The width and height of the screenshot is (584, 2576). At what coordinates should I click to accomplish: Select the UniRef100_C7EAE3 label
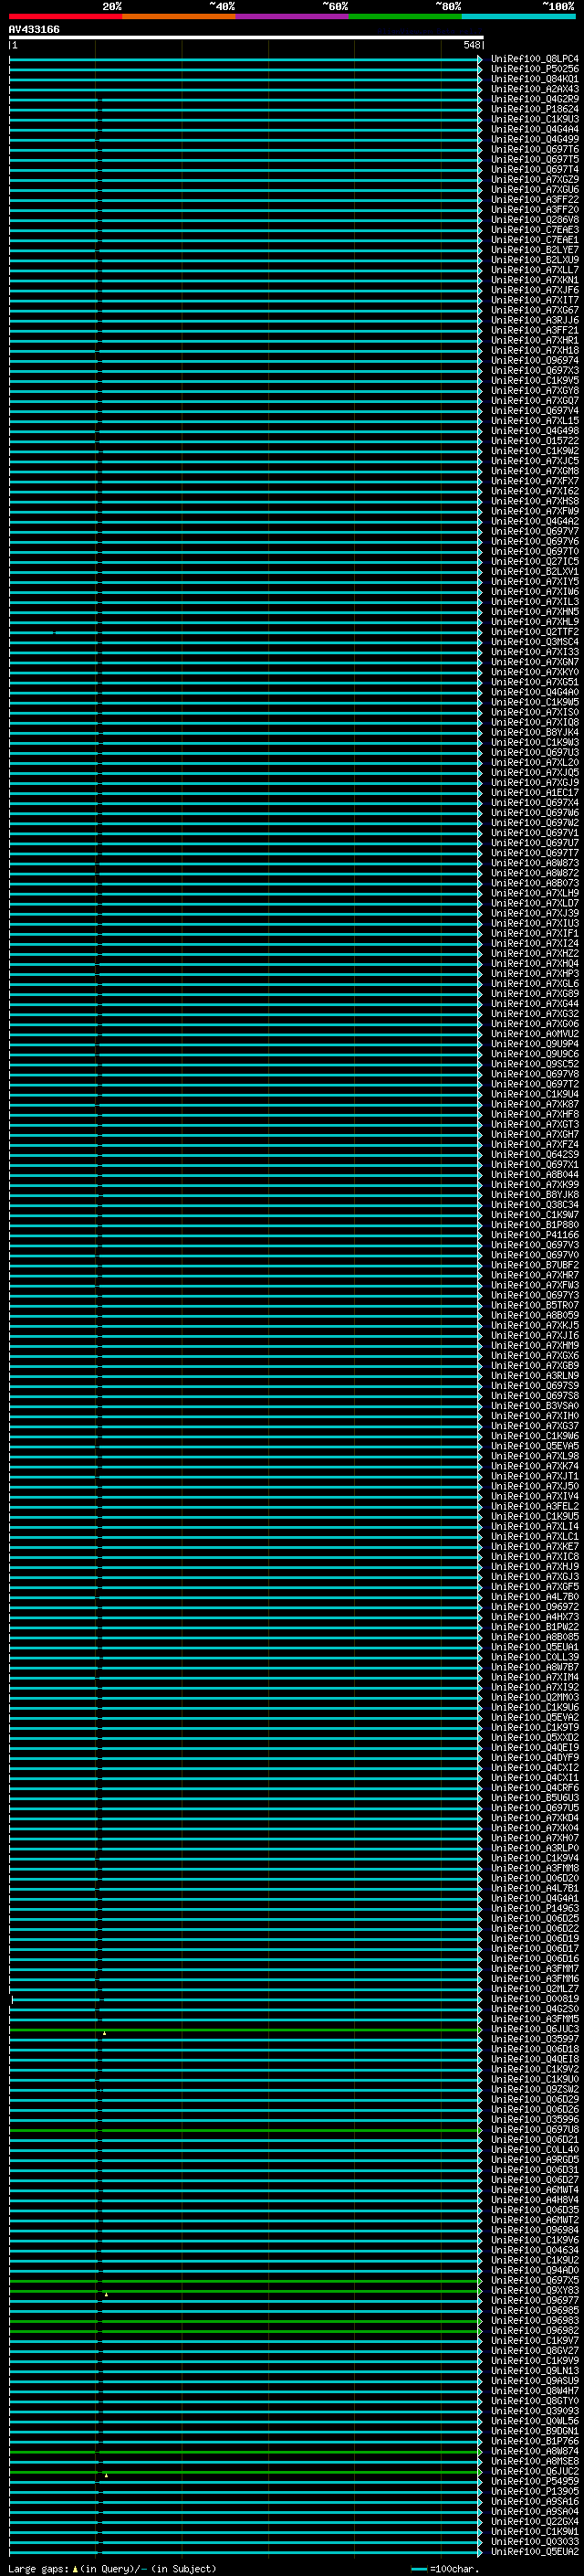click(x=534, y=229)
